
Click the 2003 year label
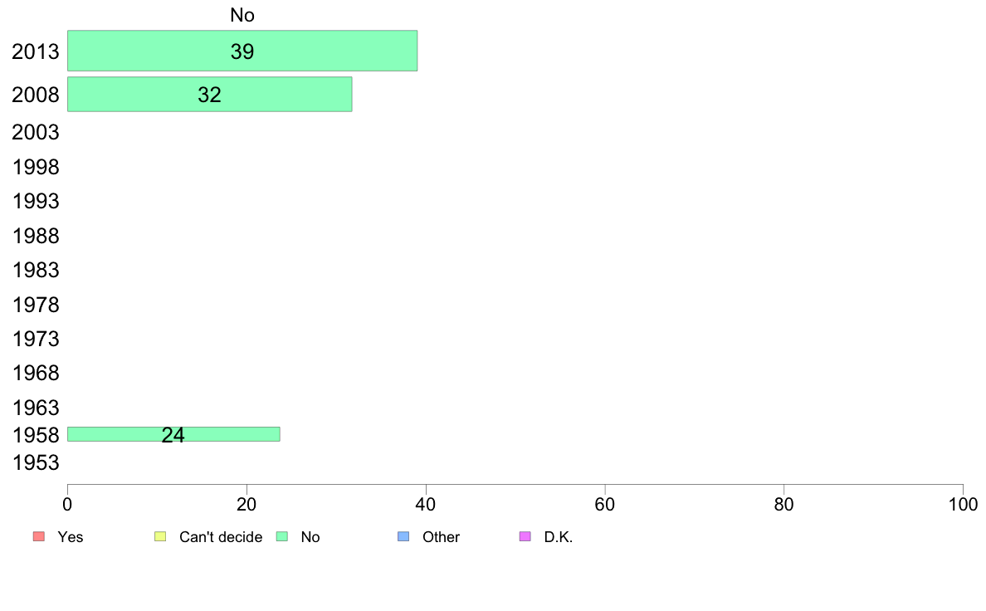36,132
